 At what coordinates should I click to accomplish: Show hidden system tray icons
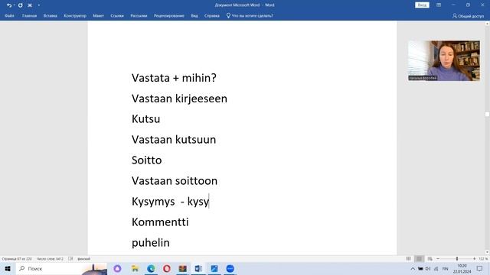click(x=413, y=268)
